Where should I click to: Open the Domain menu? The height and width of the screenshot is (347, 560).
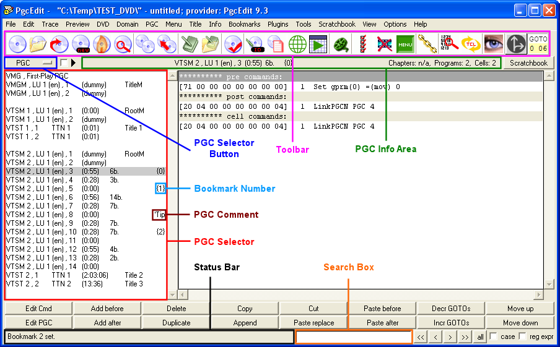pos(128,24)
